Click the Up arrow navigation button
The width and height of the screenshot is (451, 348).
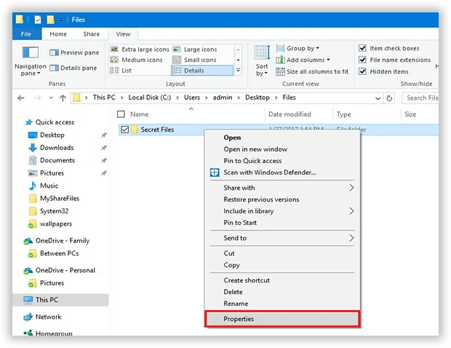[63, 97]
